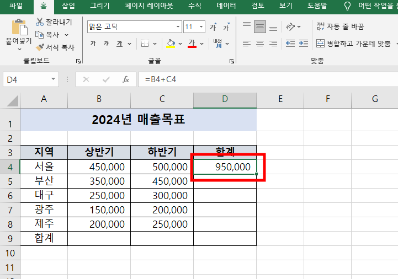Click the Select All corner triangle

pyautogui.click(x=13, y=101)
